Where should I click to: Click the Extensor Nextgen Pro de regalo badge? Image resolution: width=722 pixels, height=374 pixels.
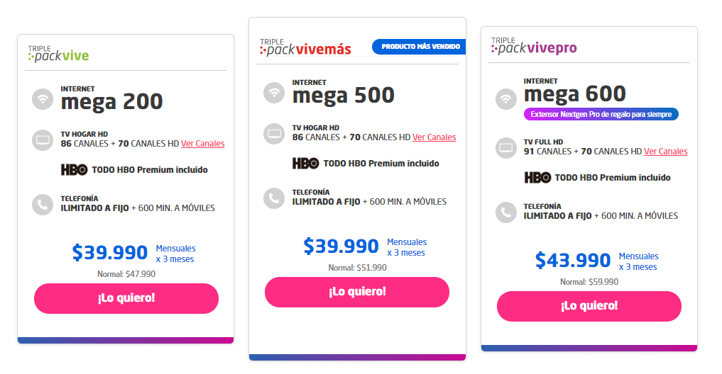point(601,114)
